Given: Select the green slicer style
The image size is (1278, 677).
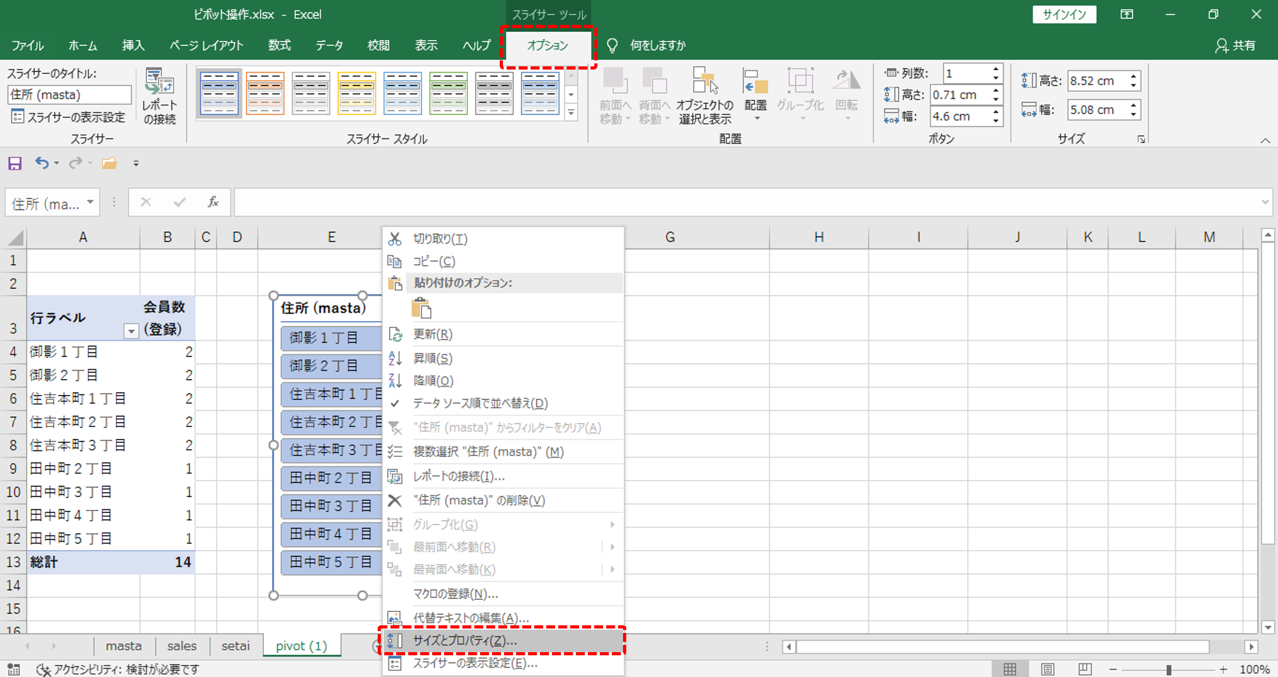Looking at the screenshot, I should (449, 93).
